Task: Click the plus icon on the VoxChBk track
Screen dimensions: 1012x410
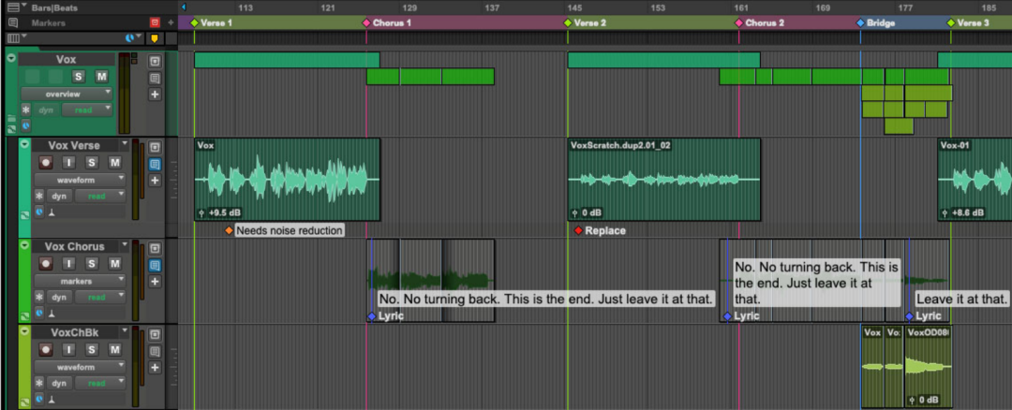Action: 156,365
